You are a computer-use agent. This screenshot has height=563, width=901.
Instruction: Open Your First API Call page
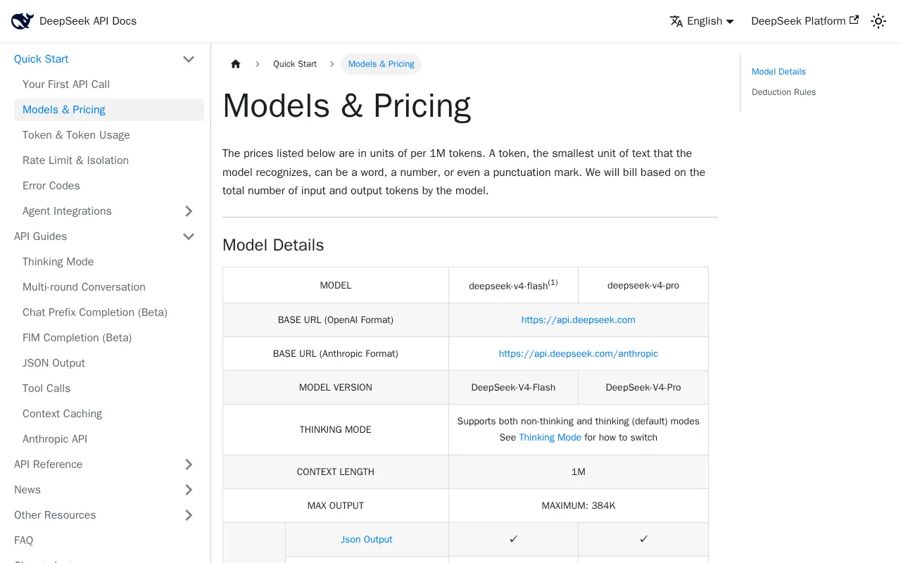click(x=66, y=84)
